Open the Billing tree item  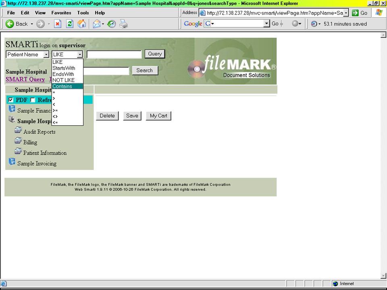click(x=30, y=143)
